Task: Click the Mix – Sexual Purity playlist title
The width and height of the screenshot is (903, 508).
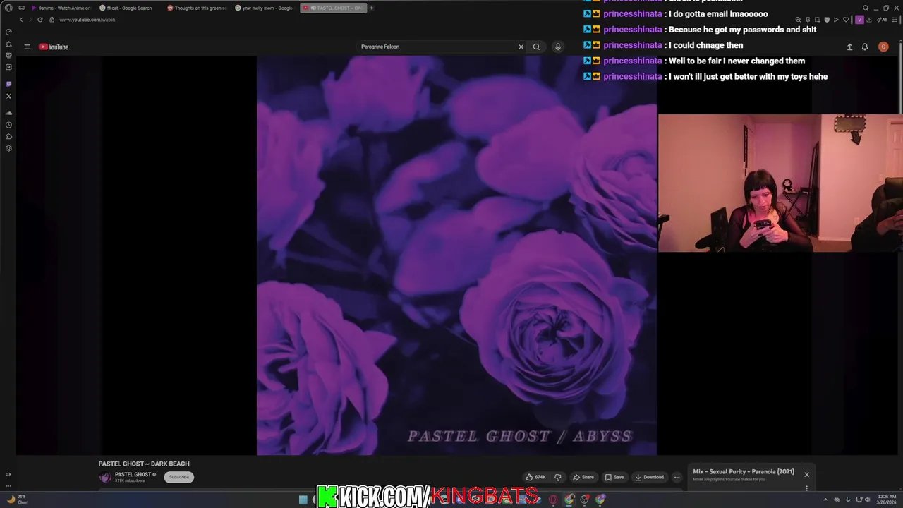Action: 744,471
